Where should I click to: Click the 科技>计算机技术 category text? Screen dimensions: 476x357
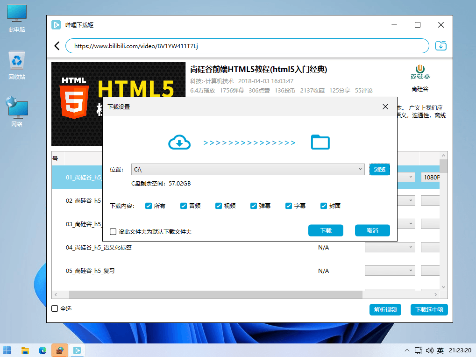(212, 81)
